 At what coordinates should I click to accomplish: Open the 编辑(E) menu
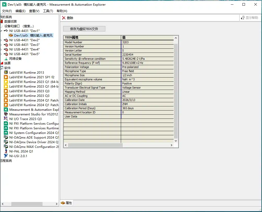[20, 11]
